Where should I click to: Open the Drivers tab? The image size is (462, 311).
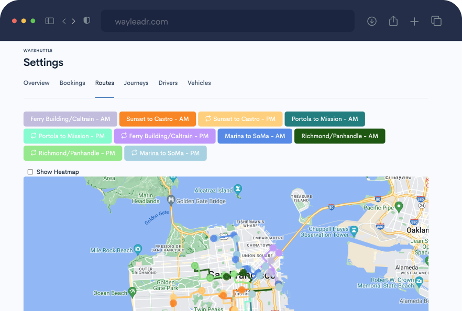(168, 83)
